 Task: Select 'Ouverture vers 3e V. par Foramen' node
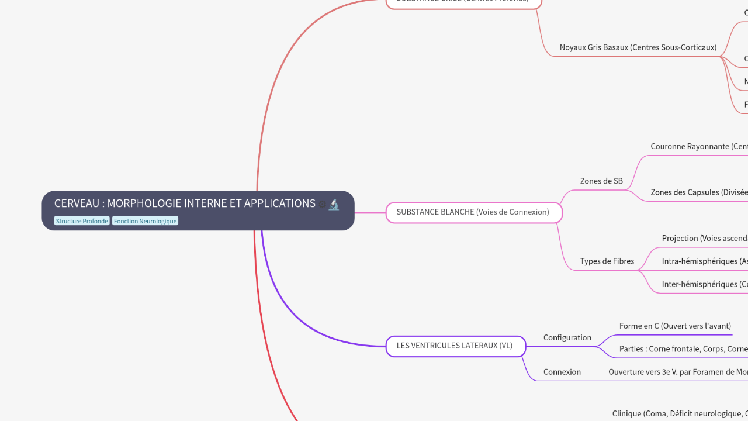678,372
